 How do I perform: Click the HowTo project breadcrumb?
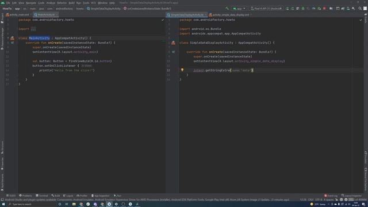7,9
